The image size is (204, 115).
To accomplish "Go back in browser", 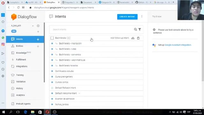I will (x=9, y=8).
